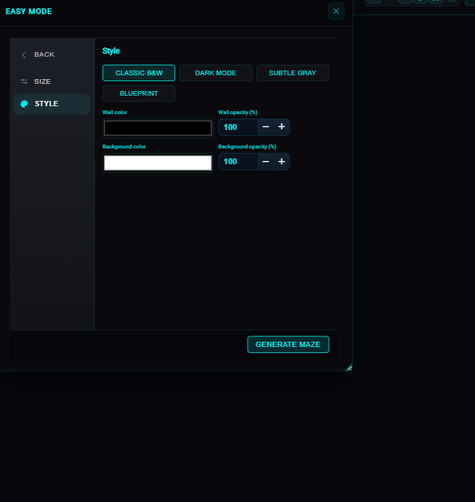Go back using the BACK item
475x502 pixels.
[x=52, y=55]
